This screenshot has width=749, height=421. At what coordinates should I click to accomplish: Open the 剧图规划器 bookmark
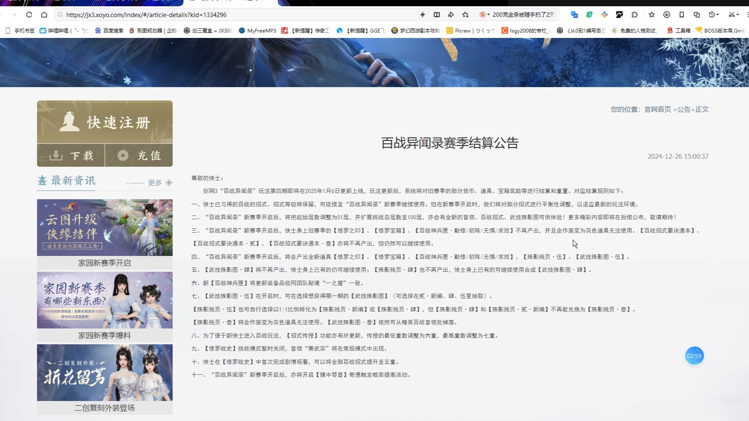click(x=153, y=30)
